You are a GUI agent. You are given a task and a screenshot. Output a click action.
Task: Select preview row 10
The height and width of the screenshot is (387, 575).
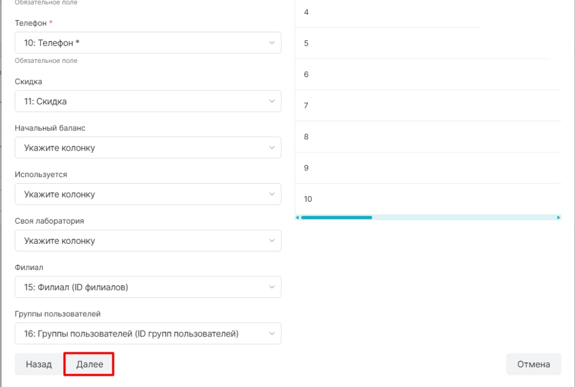point(428,199)
